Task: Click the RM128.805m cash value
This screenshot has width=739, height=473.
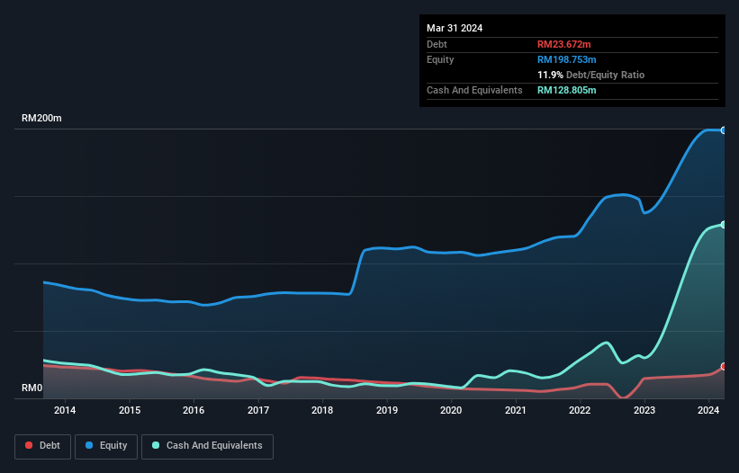Action: tap(566, 90)
